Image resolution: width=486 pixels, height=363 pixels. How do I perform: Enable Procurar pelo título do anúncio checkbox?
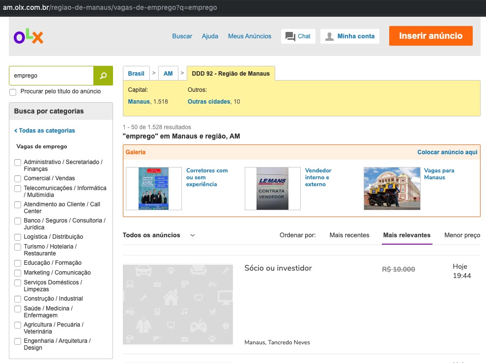[13, 92]
